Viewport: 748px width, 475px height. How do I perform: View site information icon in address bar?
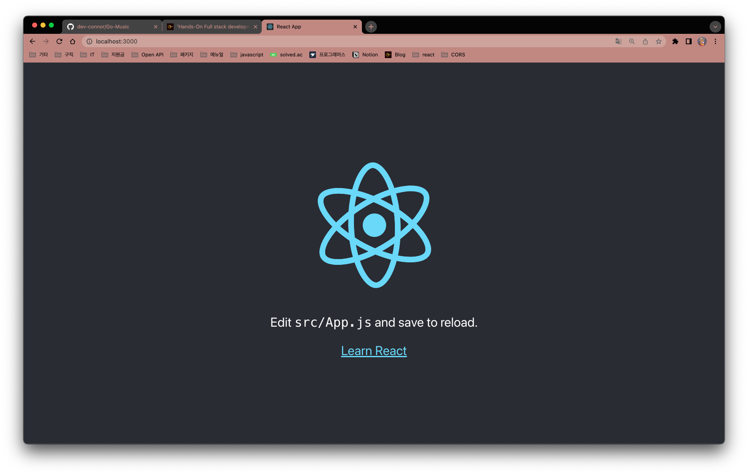[x=89, y=41]
